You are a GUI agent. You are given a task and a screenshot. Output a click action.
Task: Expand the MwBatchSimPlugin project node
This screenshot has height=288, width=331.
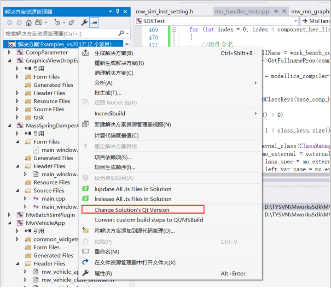(x=9, y=215)
